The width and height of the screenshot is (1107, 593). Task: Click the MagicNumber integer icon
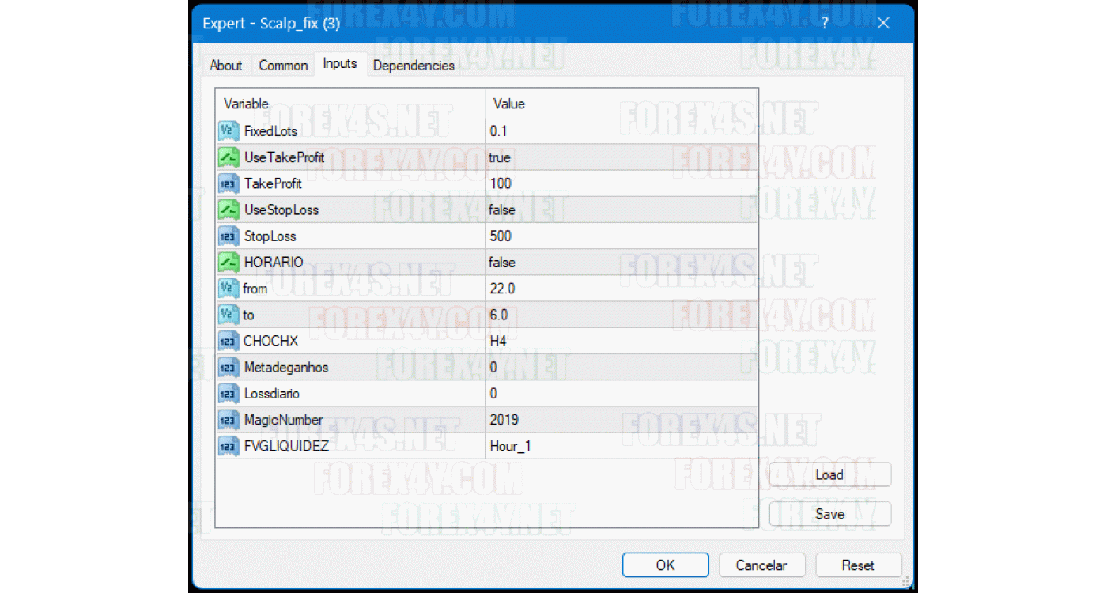229,420
